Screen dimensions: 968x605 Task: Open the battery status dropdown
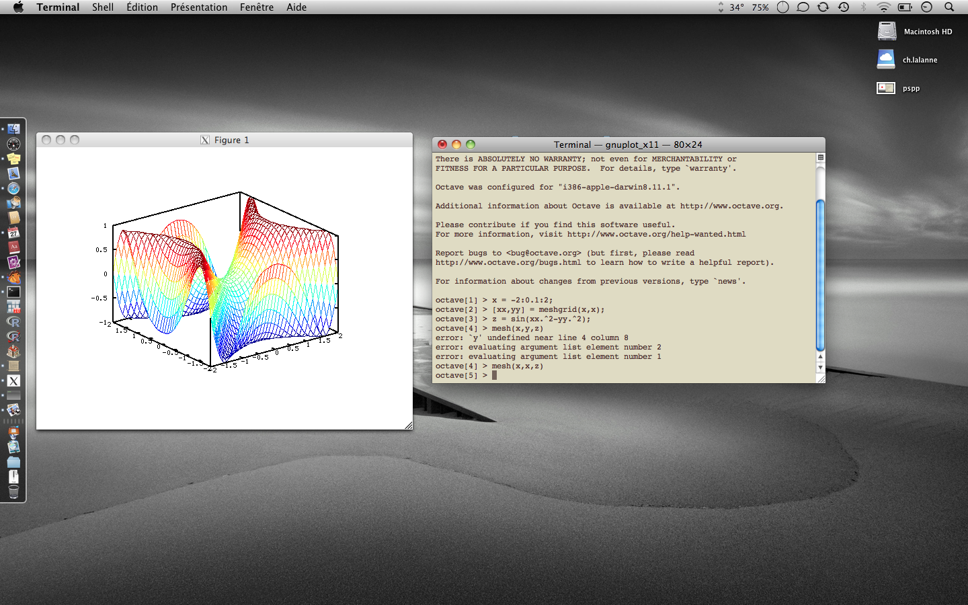pos(905,7)
